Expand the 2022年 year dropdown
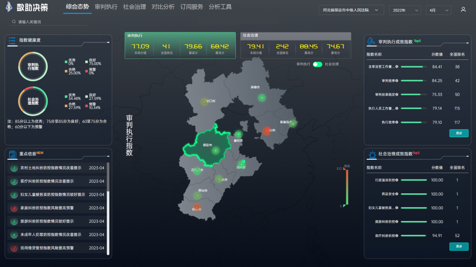 pyautogui.click(x=405, y=10)
